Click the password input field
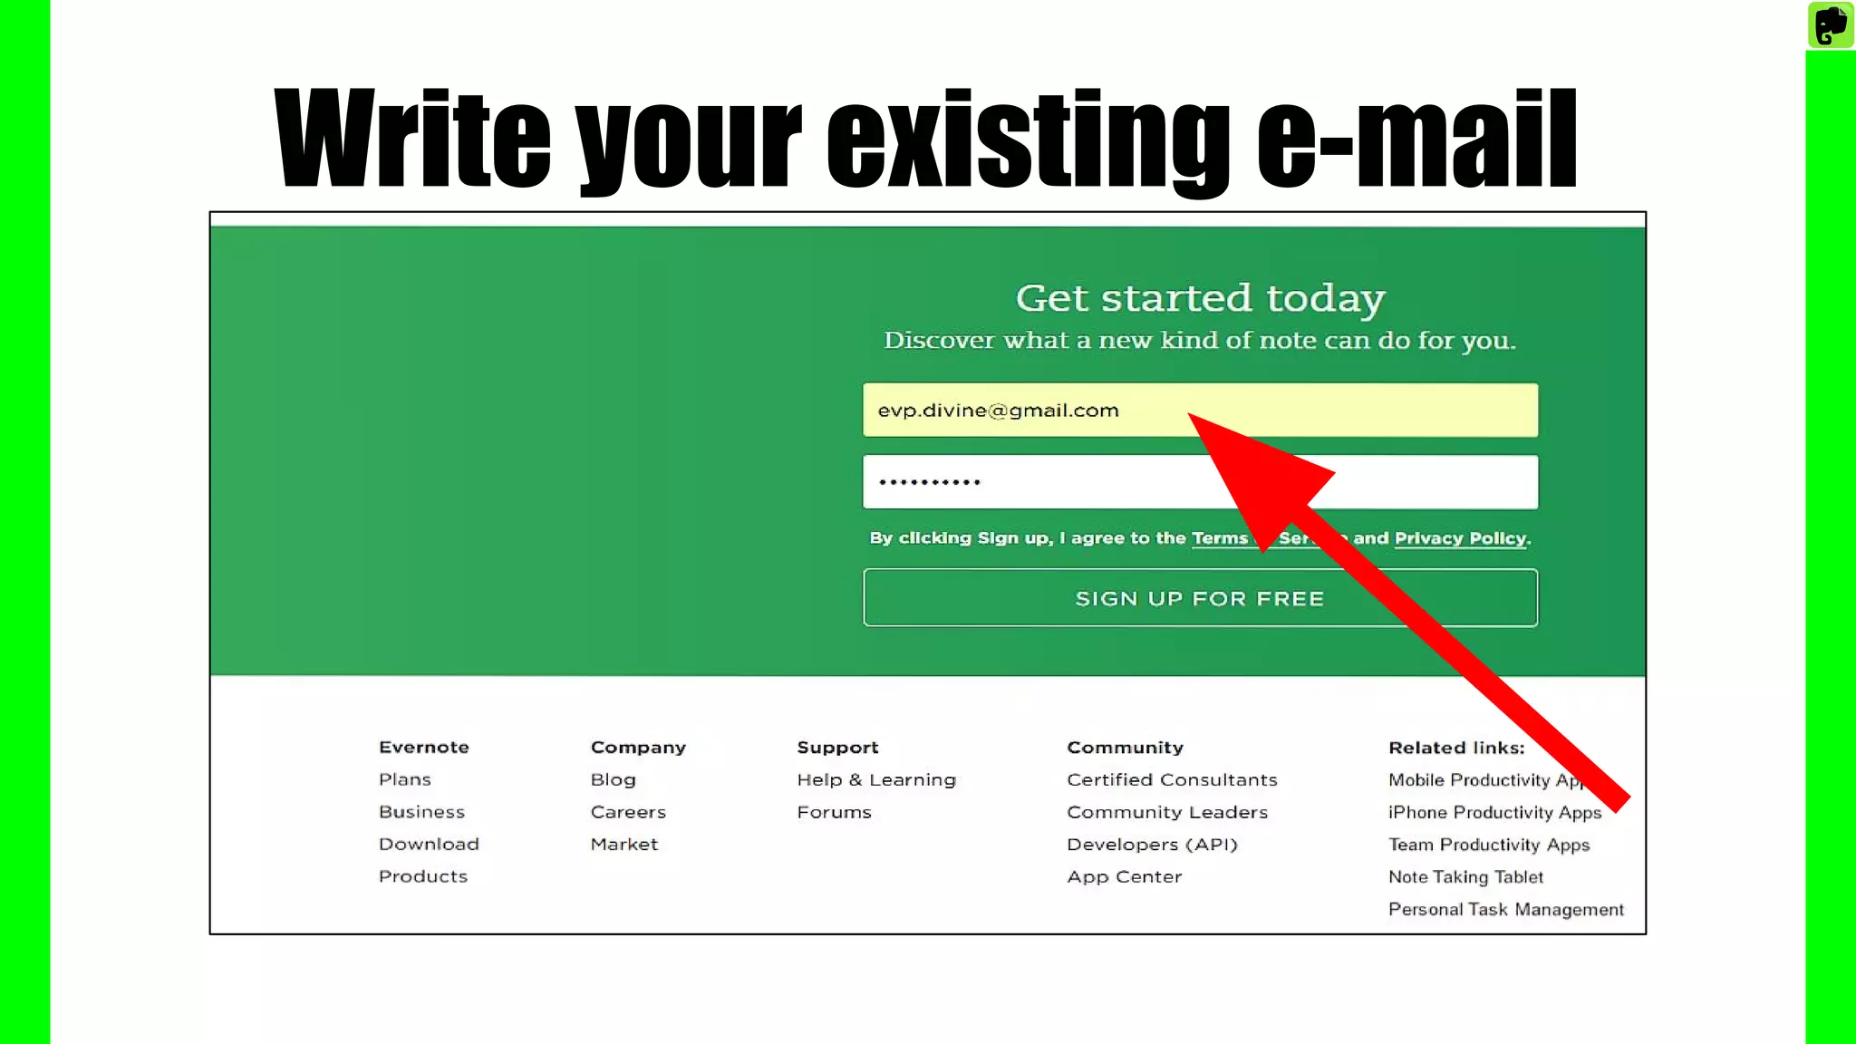 coord(1200,482)
